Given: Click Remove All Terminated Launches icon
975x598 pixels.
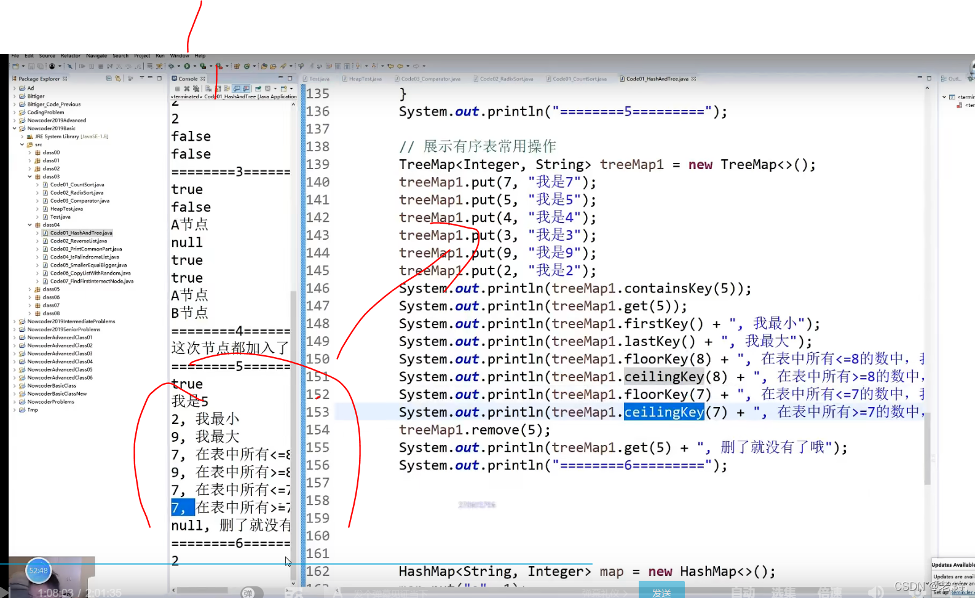Looking at the screenshot, I should point(196,89).
